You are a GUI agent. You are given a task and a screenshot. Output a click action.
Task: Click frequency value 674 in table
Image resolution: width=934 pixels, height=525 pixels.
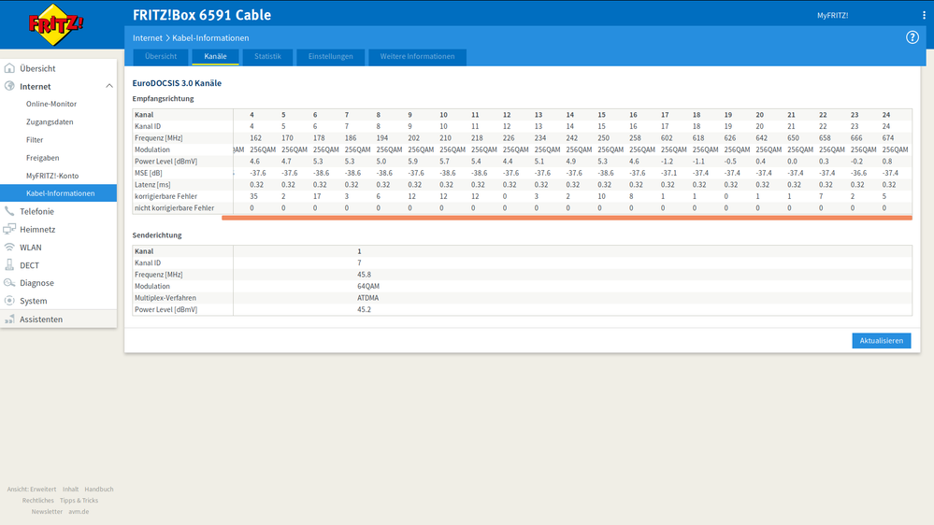click(x=887, y=138)
